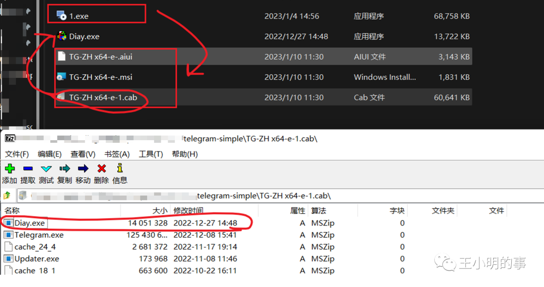
Task: Click the up-folder icon beside address bar
Action: (7, 196)
